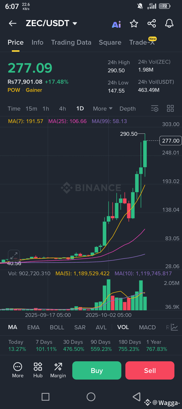Expand the More timeframe options
182x409 pixels.
click(x=102, y=108)
